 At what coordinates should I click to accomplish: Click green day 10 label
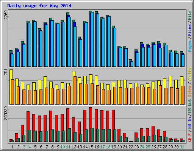click(63, 147)
